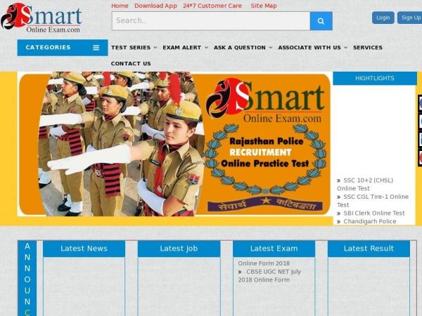Open Chandigarh Police highlight link
The width and height of the screenshot is (422, 316).
[x=370, y=221]
